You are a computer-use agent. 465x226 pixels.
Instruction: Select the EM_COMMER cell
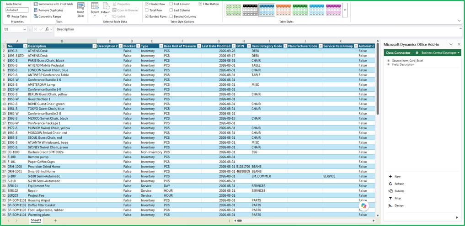pos(269,176)
